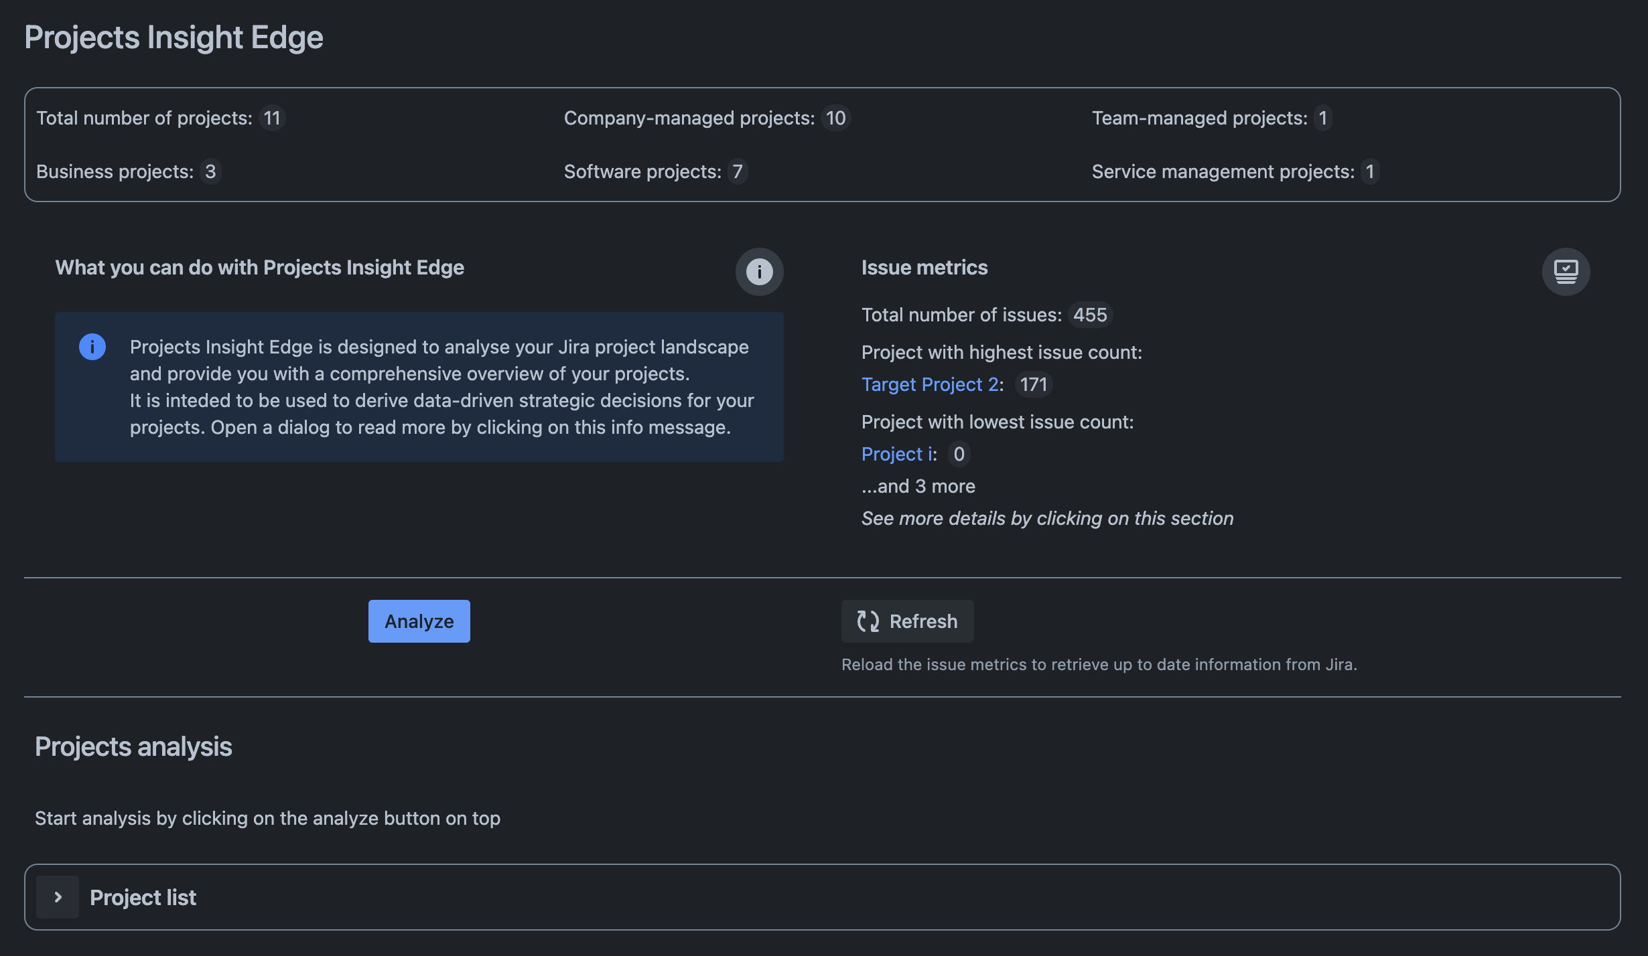Click the Project list heading
The width and height of the screenshot is (1648, 956).
(x=143, y=897)
